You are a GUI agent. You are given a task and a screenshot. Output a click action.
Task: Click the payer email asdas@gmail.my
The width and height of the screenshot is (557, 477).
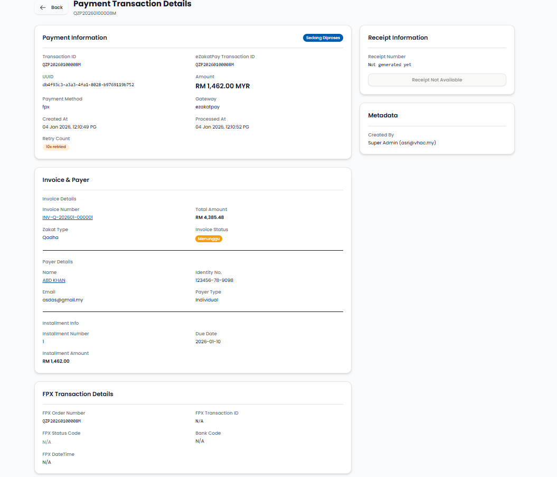(63, 300)
